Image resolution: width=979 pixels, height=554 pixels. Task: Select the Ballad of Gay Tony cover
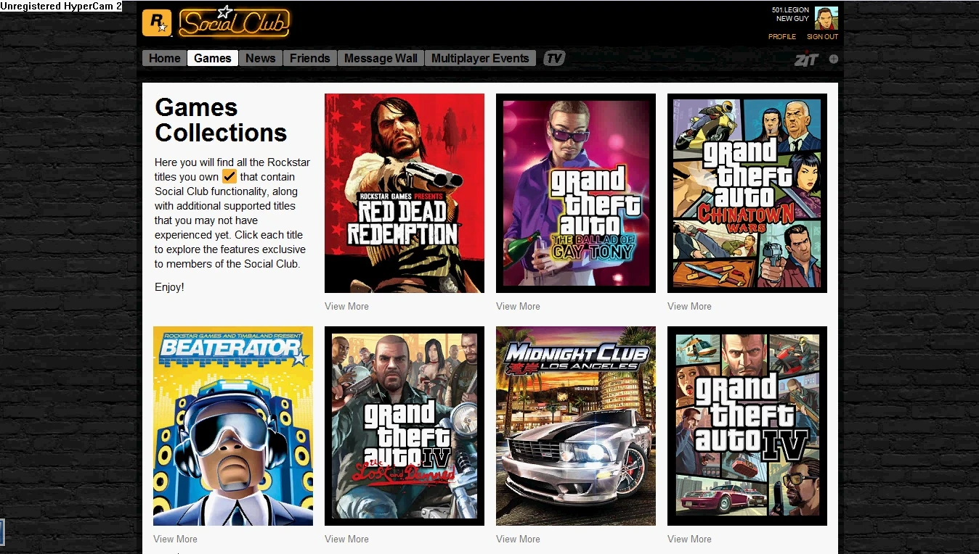pyautogui.click(x=576, y=193)
